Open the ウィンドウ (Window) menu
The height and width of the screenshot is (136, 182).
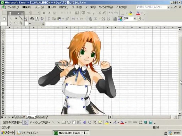(106, 7)
